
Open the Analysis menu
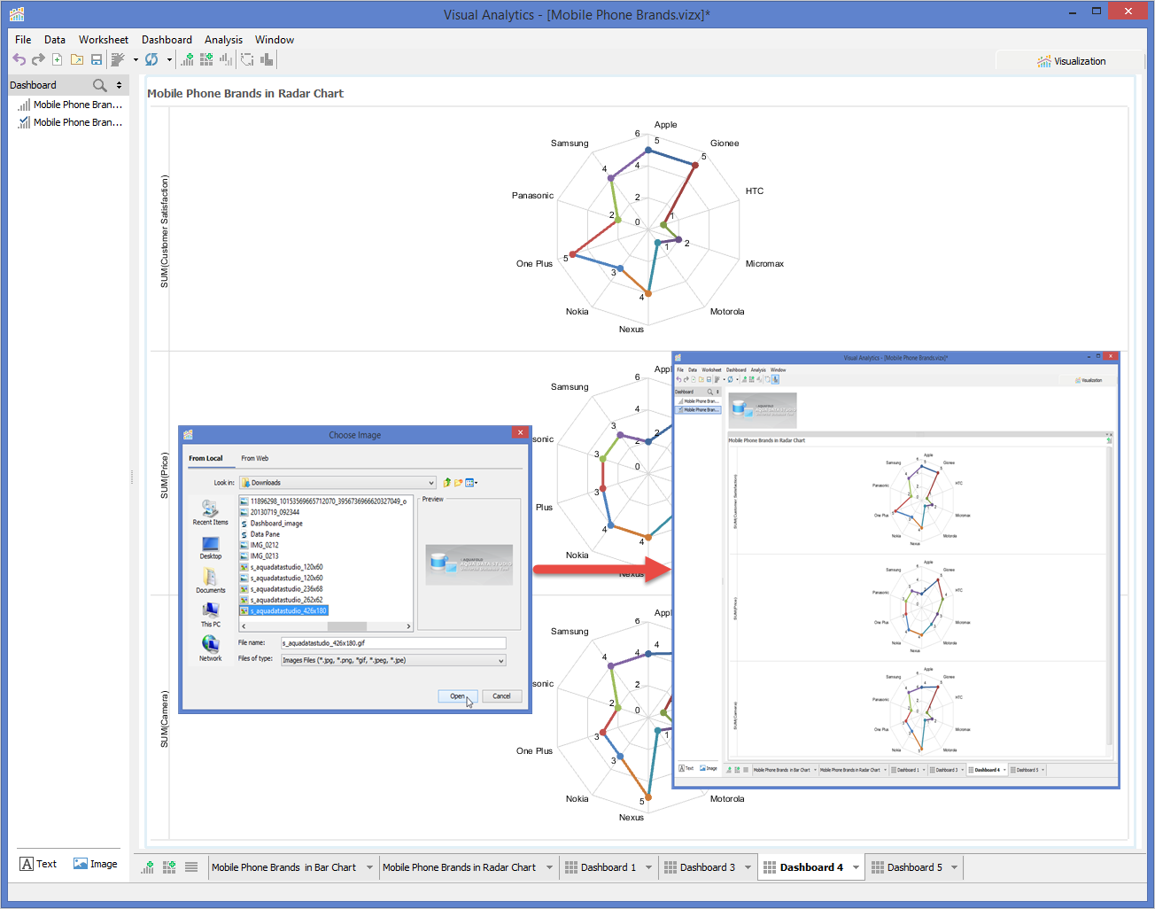coord(223,40)
